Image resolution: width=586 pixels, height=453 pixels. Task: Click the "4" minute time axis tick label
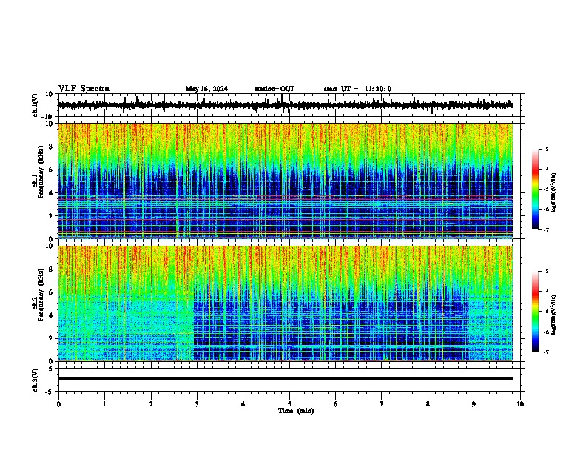coord(243,404)
